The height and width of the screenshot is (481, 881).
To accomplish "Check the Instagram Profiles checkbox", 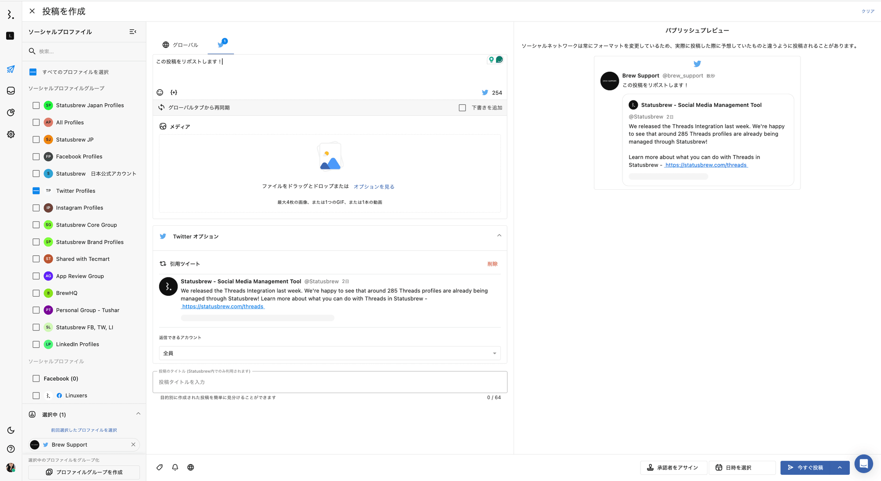I will pyautogui.click(x=36, y=208).
